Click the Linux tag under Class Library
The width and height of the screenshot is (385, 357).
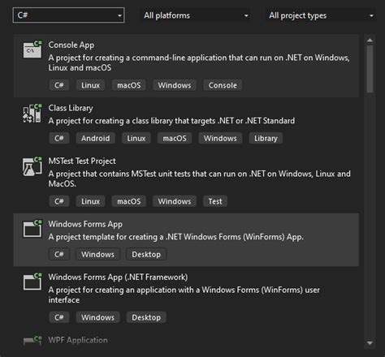136,138
